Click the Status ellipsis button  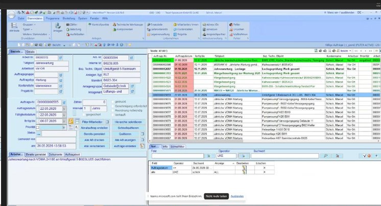pyautogui.click(x=38, y=134)
